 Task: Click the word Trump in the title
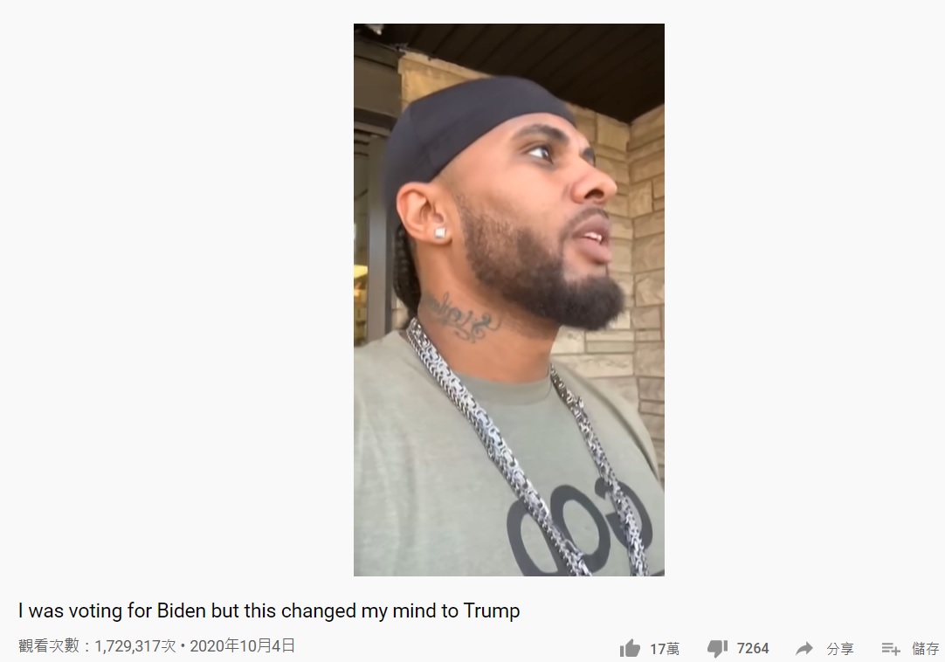point(491,610)
